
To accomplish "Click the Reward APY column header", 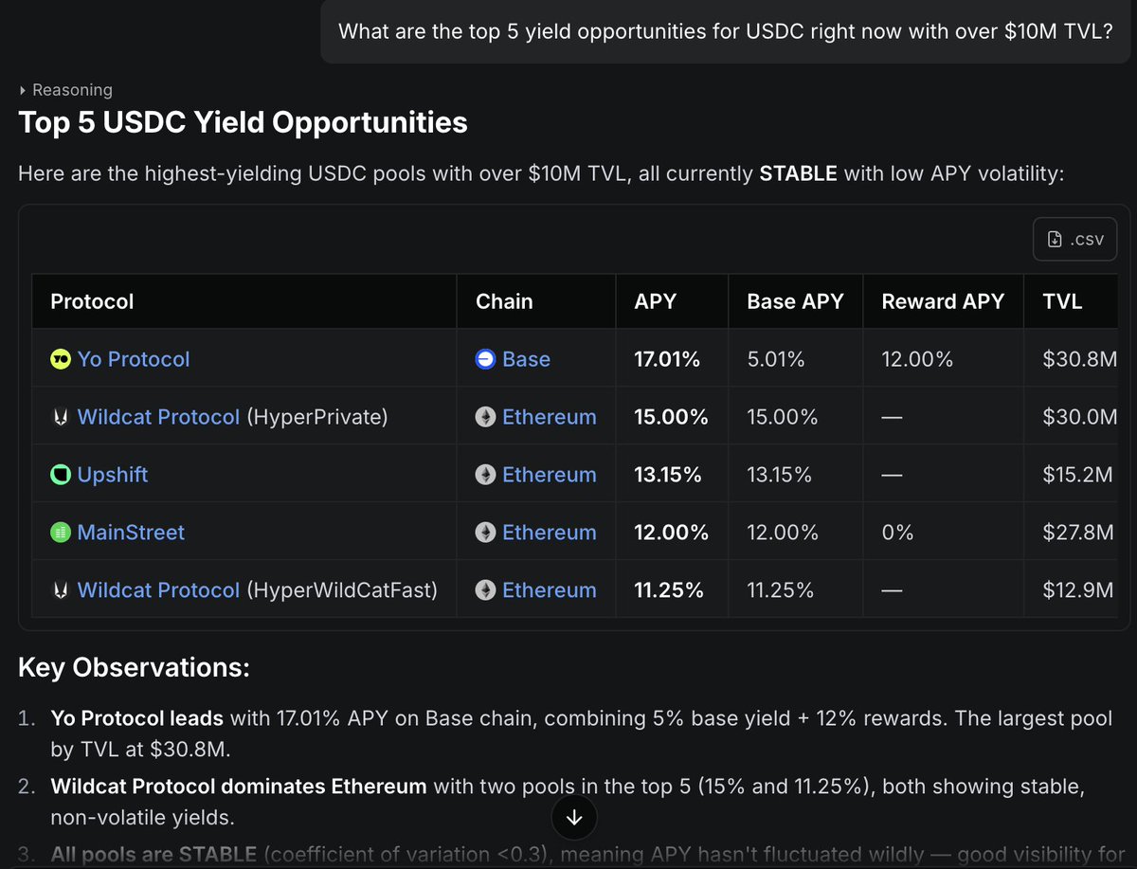I will [943, 301].
